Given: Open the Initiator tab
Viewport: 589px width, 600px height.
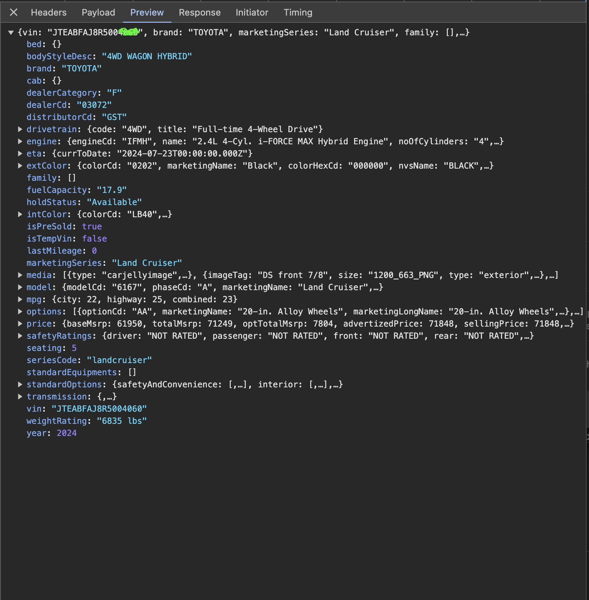Looking at the screenshot, I should pos(252,13).
